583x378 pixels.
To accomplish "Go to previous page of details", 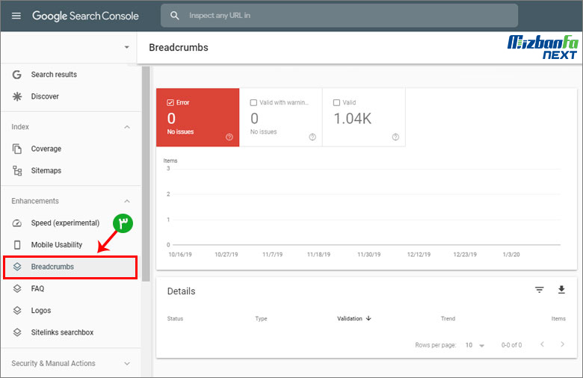I will (x=542, y=344).
